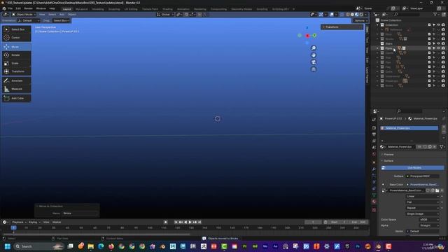Pick the Move tool in the toolbar
The image size is (448, 252).
[17, 47]
